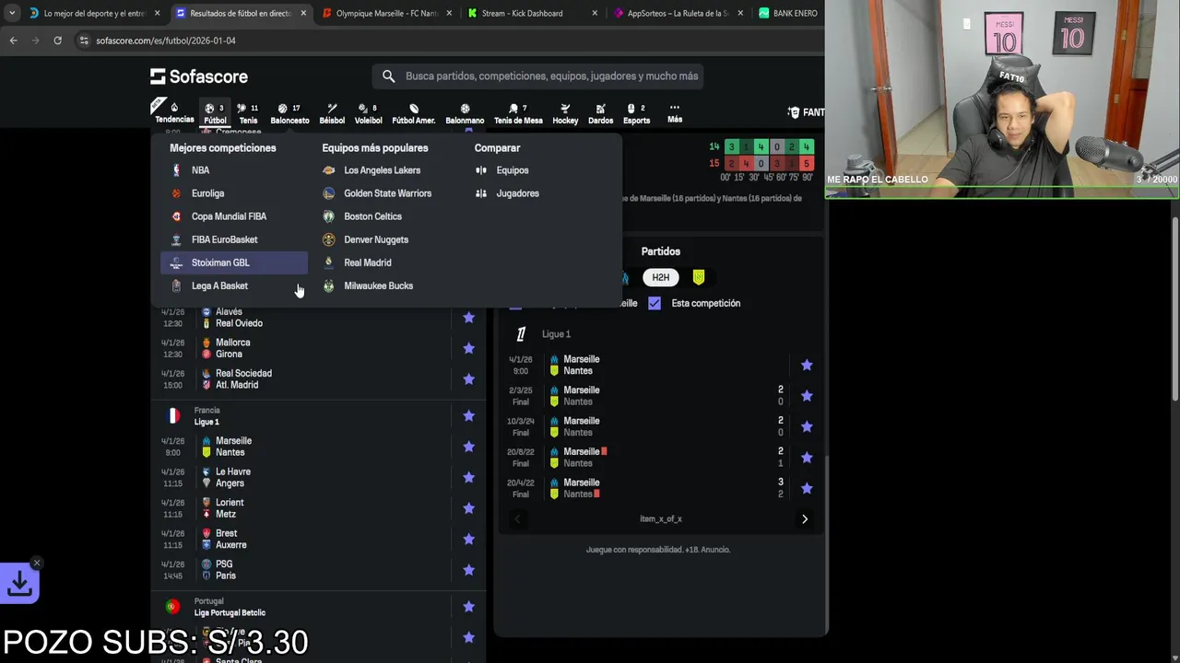Toggle favorite star for PSG vs Paris
Screen dimensions: 1180x663
(x=468, y=570)
